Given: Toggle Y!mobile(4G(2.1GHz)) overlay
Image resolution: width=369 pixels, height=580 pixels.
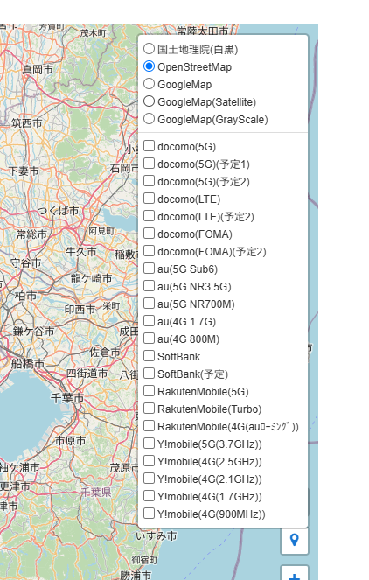Looking at the screenshot, I should (x=149, y=479).
